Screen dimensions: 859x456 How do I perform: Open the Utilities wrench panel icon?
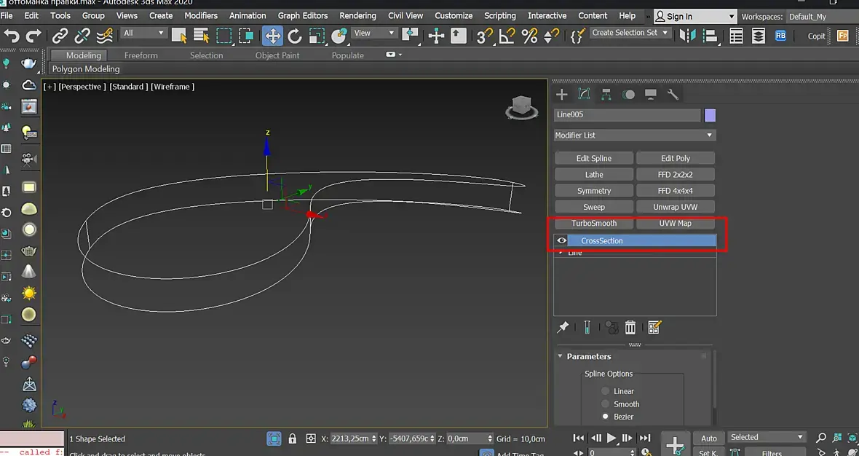pyautogui.click(x=673, y=95)
